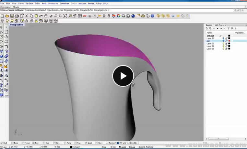Viewport: 247px width, 149px height.
Task: Select the Perspective viewport tab
Action: (x=16, y=25)
